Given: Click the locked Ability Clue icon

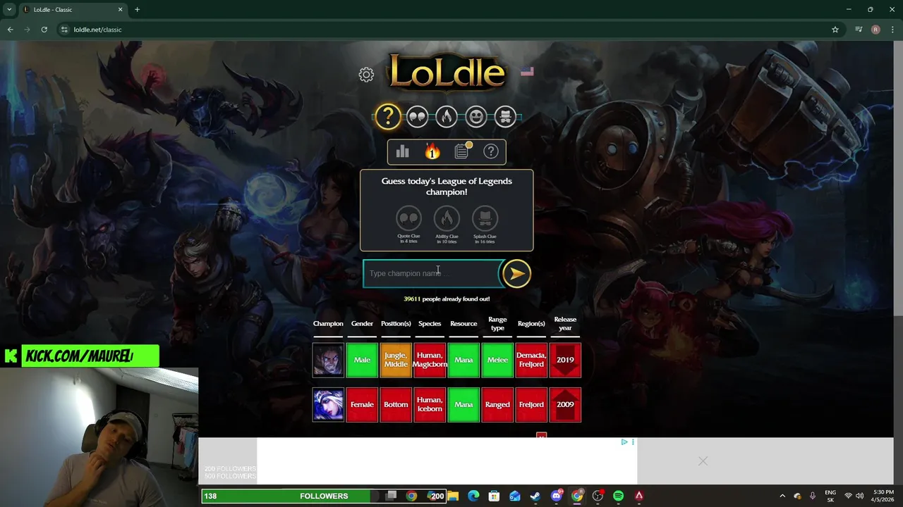Looking at the screenshot, I should (x=447, y=218).
